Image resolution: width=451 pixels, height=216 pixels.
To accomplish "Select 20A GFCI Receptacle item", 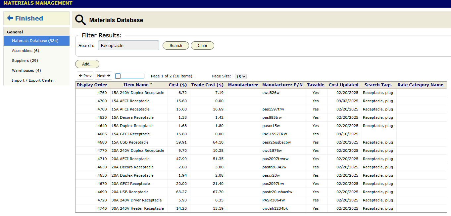I will [130, 184].
